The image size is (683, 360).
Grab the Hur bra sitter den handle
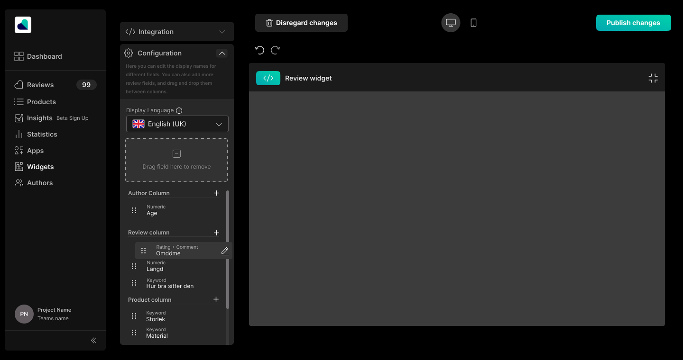[134, 283]
